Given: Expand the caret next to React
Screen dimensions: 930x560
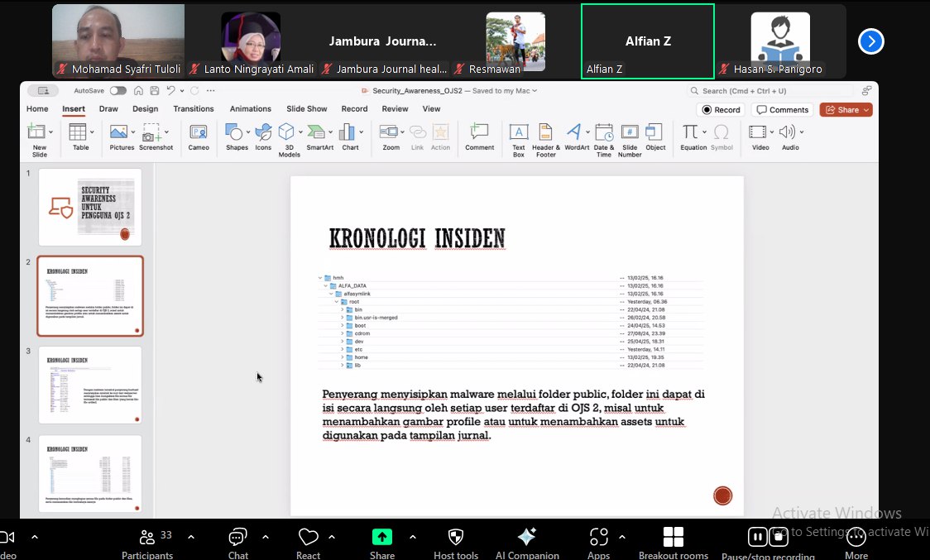Looking at the screenshot, I should click(x=332, y=537).
